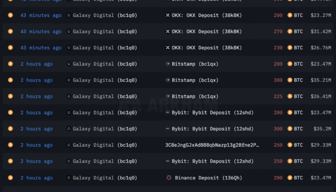336x192 pixels.
Task: Open the Binance Deposit (136Qh) link
Action: click(208, 178)
